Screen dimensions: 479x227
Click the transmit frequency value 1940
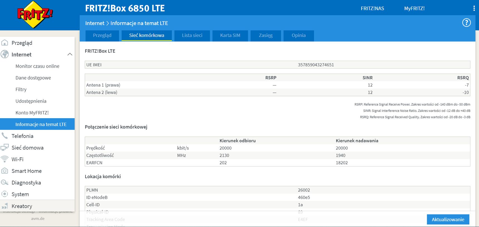point(341,155)
